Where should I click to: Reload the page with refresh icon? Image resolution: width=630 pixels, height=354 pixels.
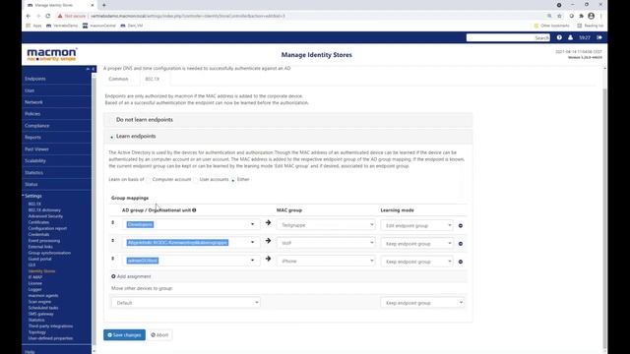click(x=48, y=16)
